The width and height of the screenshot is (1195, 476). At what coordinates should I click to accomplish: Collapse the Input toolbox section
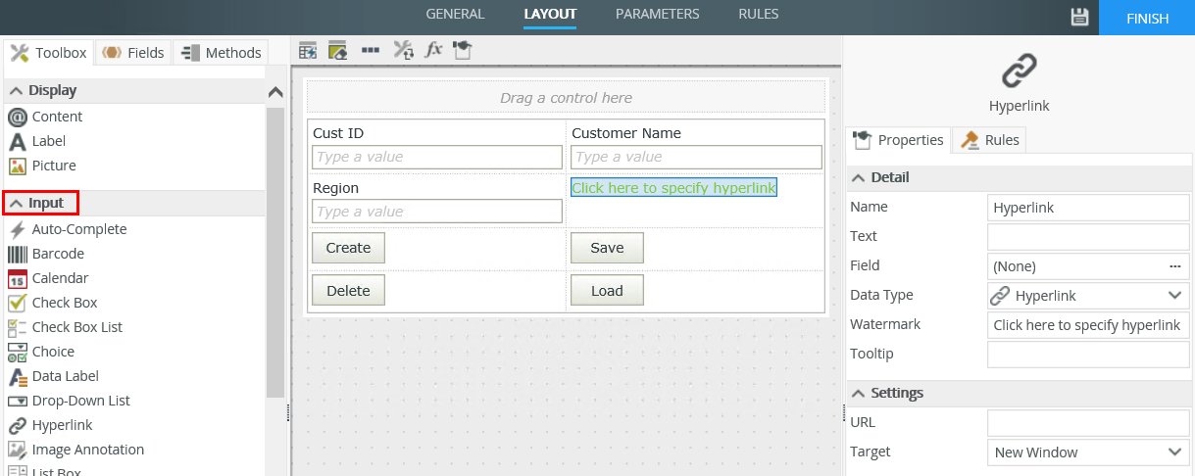point(16,203)
